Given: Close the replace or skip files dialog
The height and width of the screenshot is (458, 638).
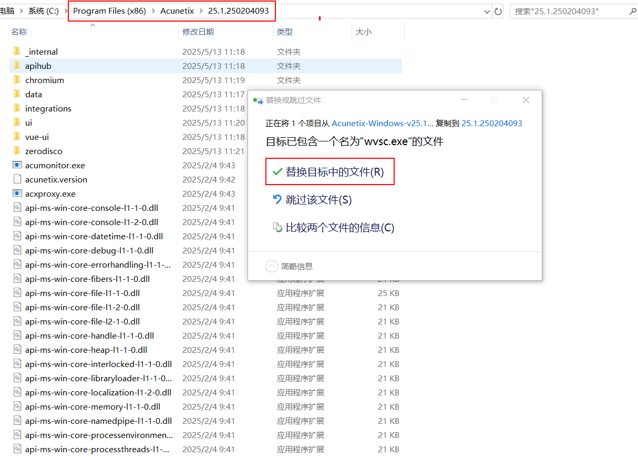Looking at the screenshot, I should (526, 100).
